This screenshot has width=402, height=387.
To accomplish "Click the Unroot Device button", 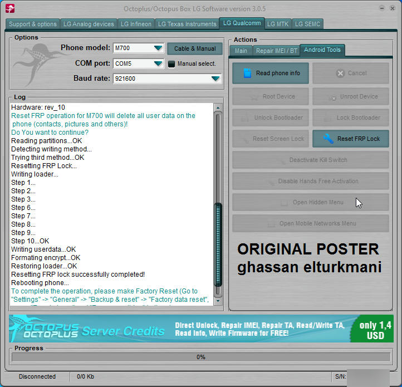I will pyautogui.click(x=351, y=96).
